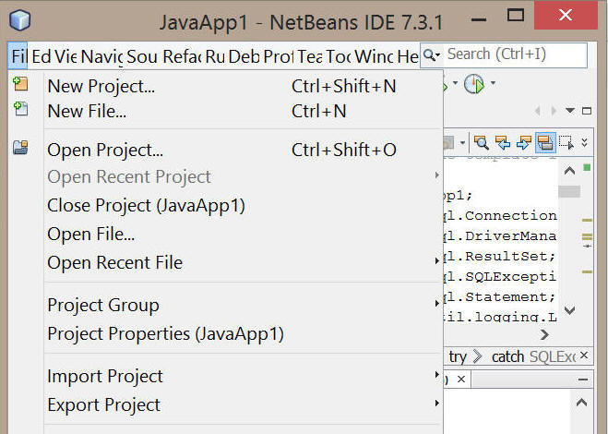Click the rectangular selection icon in editor toolbar

point(566,142)
